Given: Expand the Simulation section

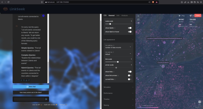Looking at the screenshot, I should (118, 87).
